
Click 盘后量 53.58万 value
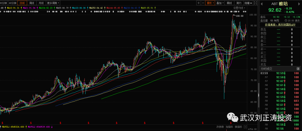point(275,21)
